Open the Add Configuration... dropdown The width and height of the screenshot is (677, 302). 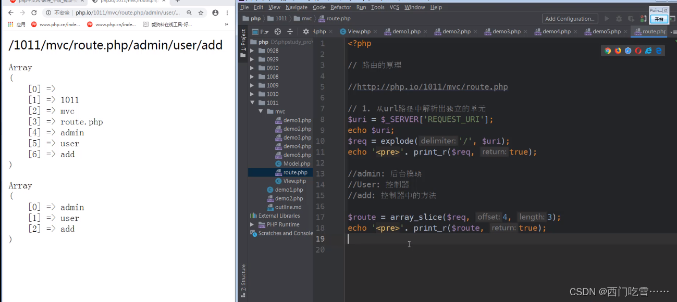[x=570, y=19]
